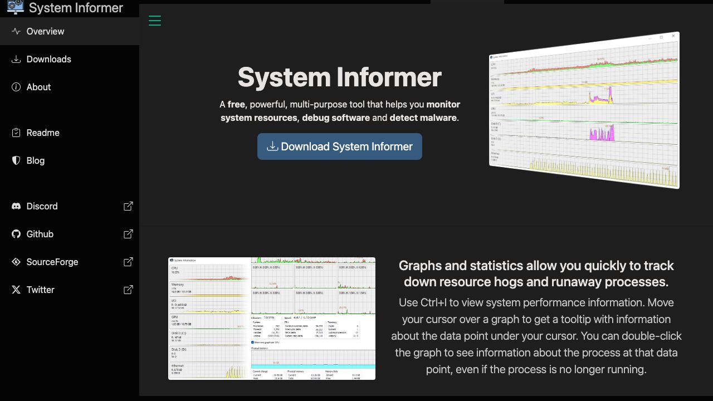Open the Overview sidebar item
Image resolution: width=713 pixels, height=401 pixels.
pyautogui.click(x=70, y=31)
